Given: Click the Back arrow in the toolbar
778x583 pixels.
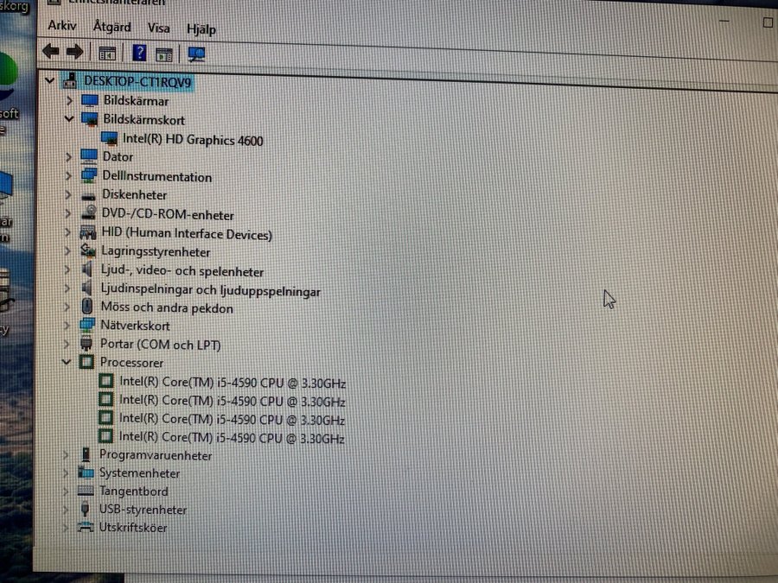Looking at the screenshot, I should [x=51, y=52].
